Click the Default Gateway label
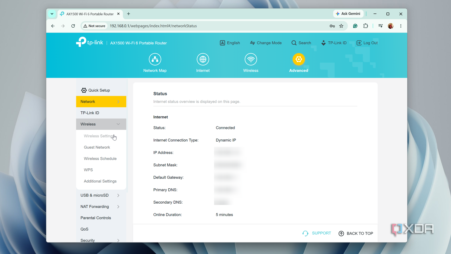The width and height of the screenshot is (451, 254). (168, 177)
